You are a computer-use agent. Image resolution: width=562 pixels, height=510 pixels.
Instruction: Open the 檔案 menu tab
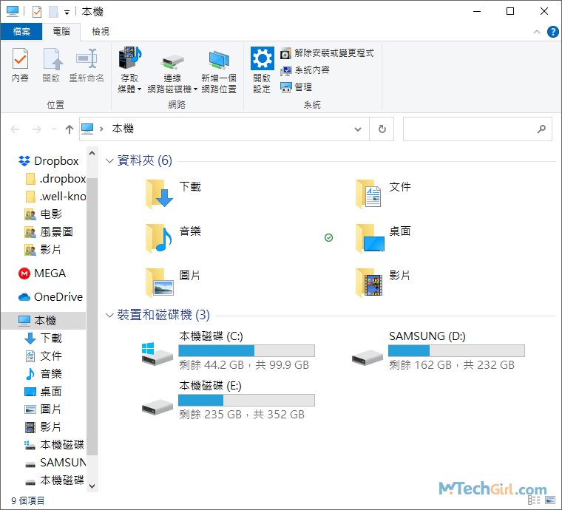pos(21,32)
